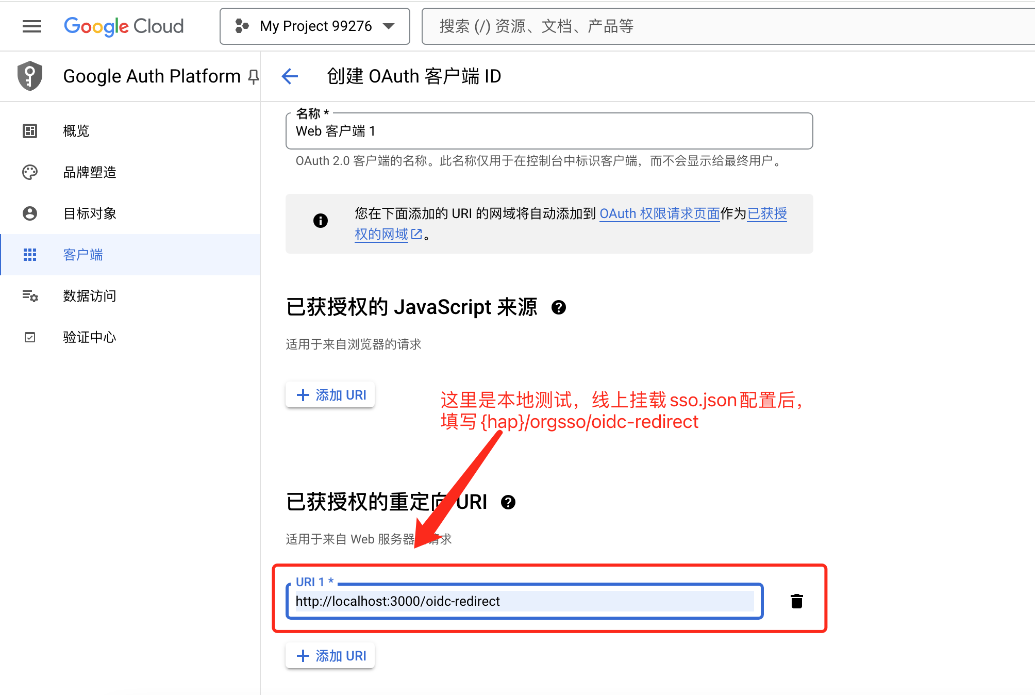Add a URI under JavaScript 来源
Screen dimensions: 1035x695
click(330, 395)
